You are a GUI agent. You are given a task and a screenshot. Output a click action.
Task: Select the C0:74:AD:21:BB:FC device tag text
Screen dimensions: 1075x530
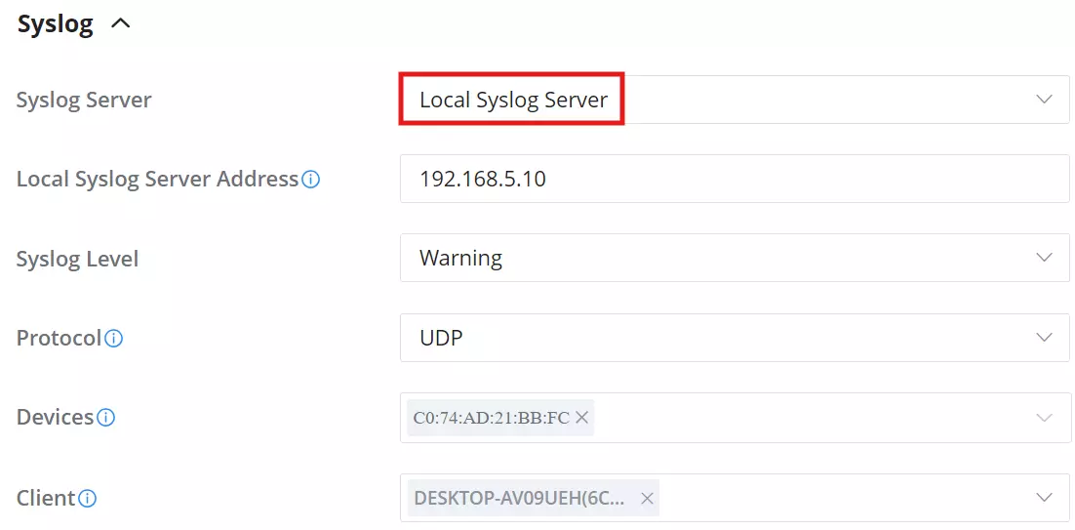click(x=491, y=417)
